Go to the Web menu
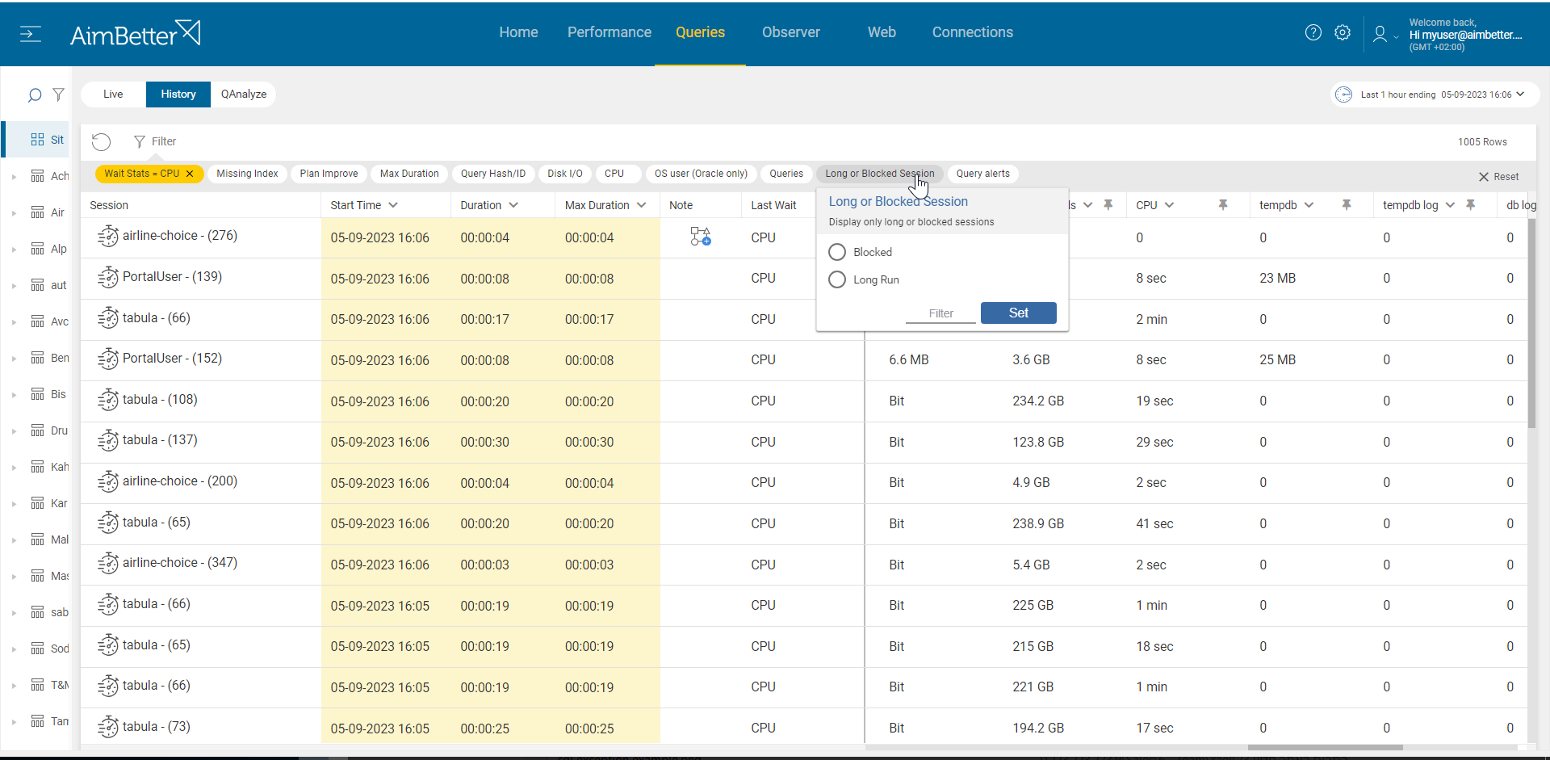This screenshot has height=760, width=1550. (x=882, y=32)
